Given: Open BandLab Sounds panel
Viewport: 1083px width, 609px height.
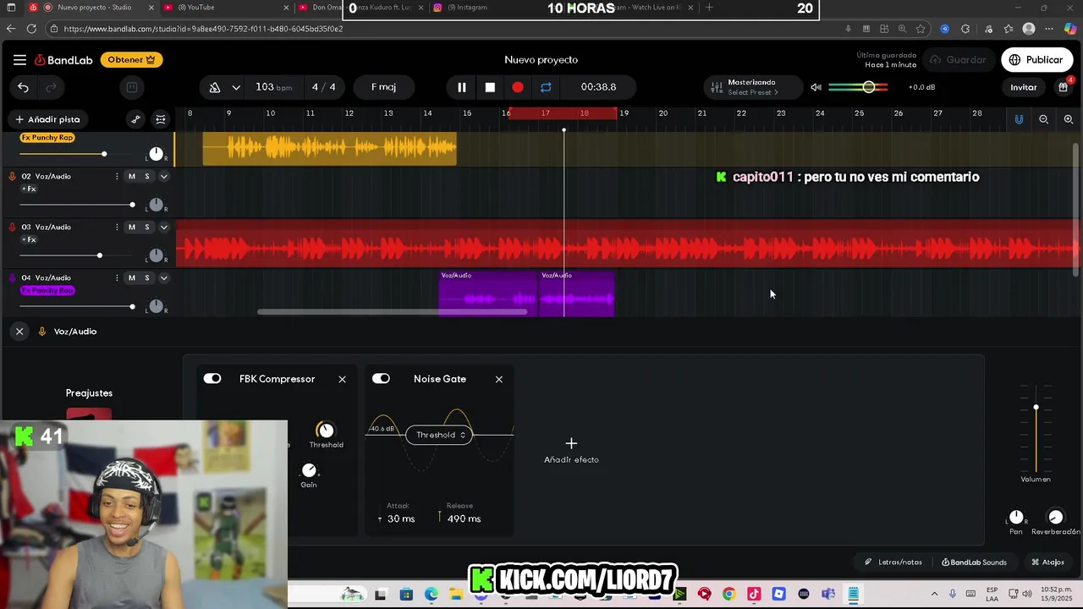Looking at the screenshot, I should 974,562.
